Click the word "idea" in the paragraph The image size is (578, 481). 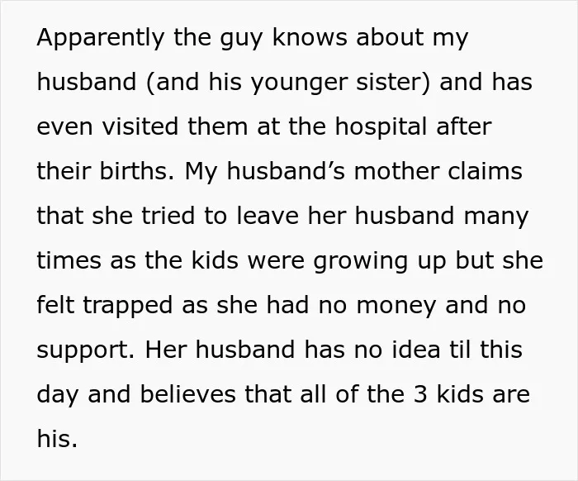pos(416,350)
